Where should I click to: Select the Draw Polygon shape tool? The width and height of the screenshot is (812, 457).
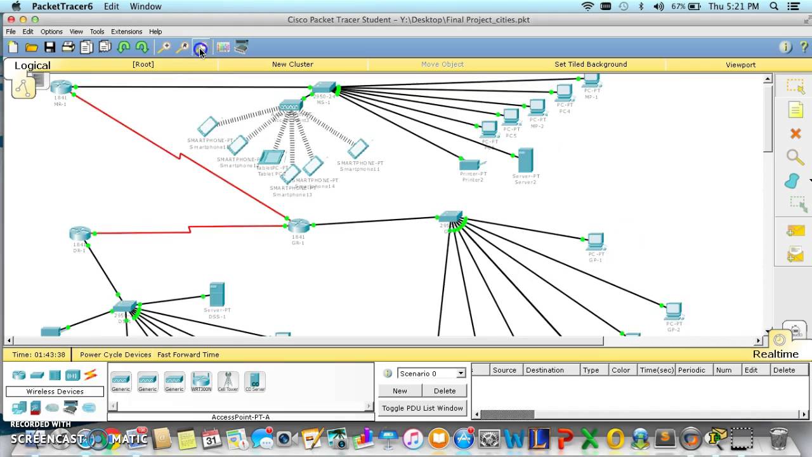[x=792, y=182]
